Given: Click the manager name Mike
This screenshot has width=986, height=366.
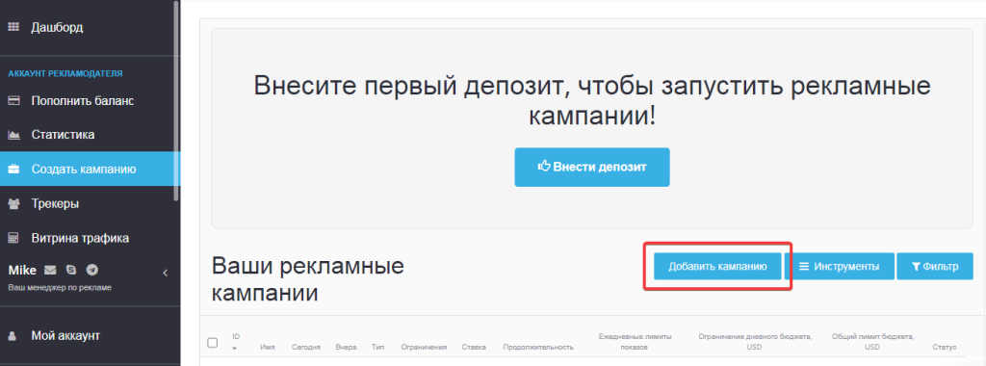Looking at the screenshot, I should 22,271.
